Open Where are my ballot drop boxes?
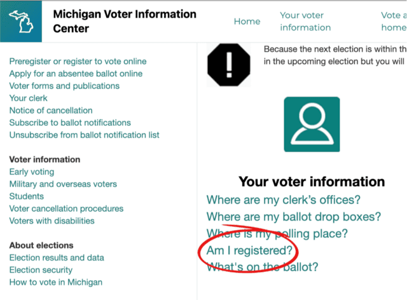The height and width of the screenshot is (300, 407). click(x=294, y=217)
